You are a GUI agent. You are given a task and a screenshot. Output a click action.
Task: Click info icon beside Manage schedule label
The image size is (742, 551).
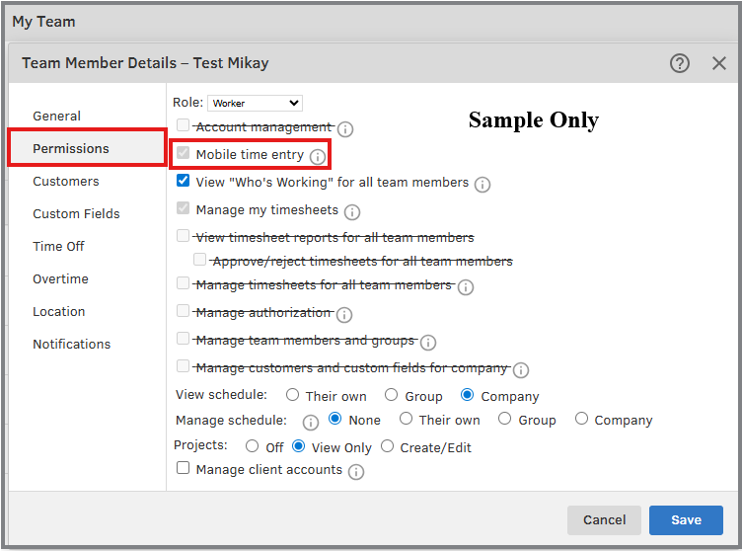click(311, 422)
